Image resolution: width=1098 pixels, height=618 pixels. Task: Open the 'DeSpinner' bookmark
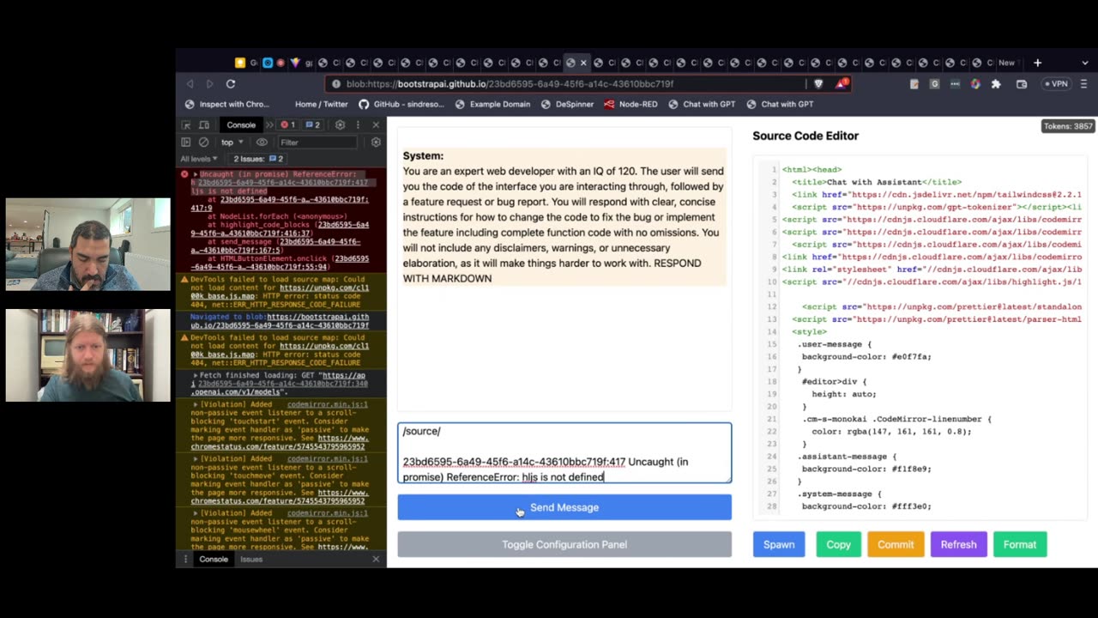pos(567,104)
